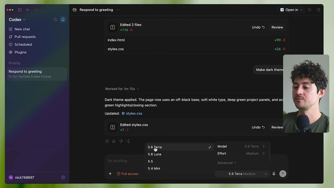This screenshot has width=334, height=188.
Task: Review the 'Edited styles.css' change
Action: 277,127
